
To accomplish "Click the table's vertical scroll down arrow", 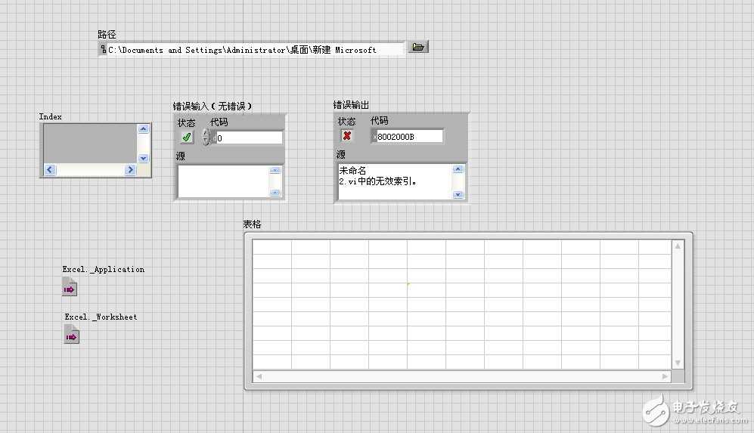I will 678,363.
